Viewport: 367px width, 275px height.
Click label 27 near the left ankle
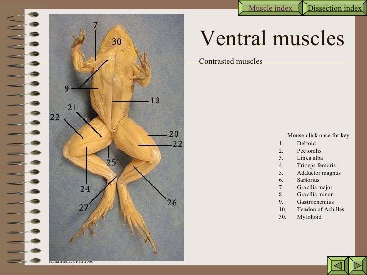click(83, 208)
